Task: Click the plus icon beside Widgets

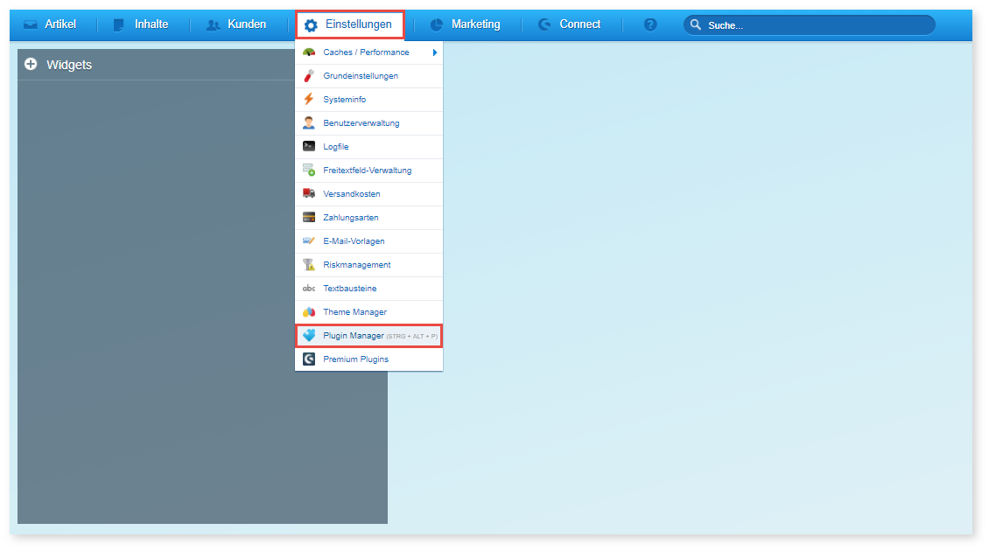Action: click(31, 65)
